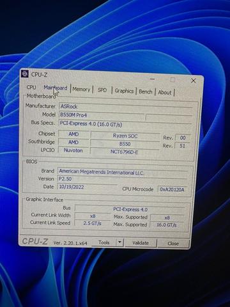Click the CPU-Z logo text at bottom left
The height and width of the screenshot is (307, 230).
tap(35, 241)
